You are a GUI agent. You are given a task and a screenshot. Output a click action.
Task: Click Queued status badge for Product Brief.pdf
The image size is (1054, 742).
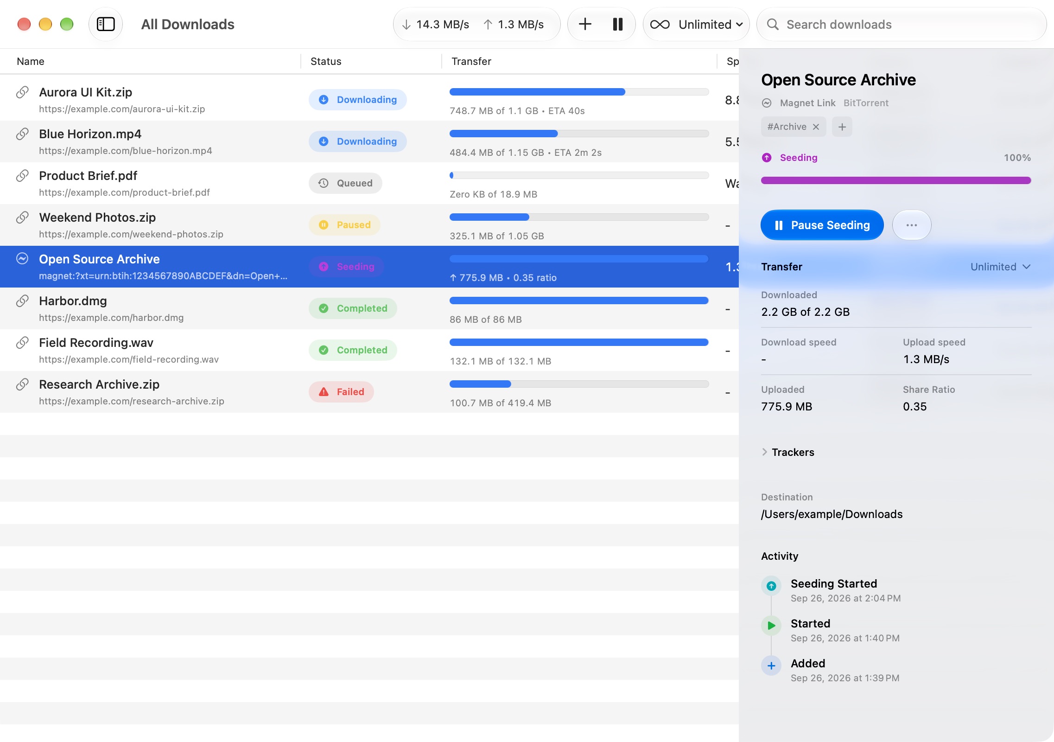(x=345, y=183)
